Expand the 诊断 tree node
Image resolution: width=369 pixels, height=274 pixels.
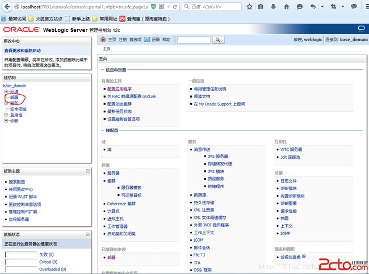point(6,121)
